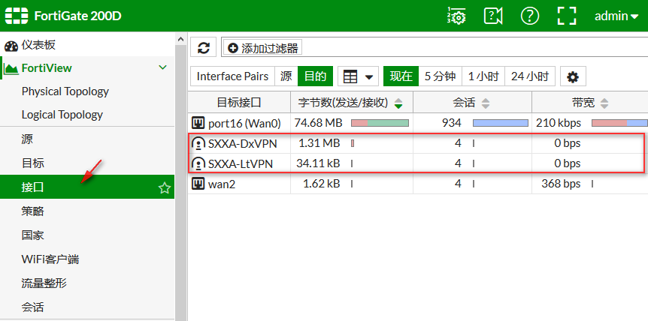Click the FortiGate logo icon

coord(17,16)
